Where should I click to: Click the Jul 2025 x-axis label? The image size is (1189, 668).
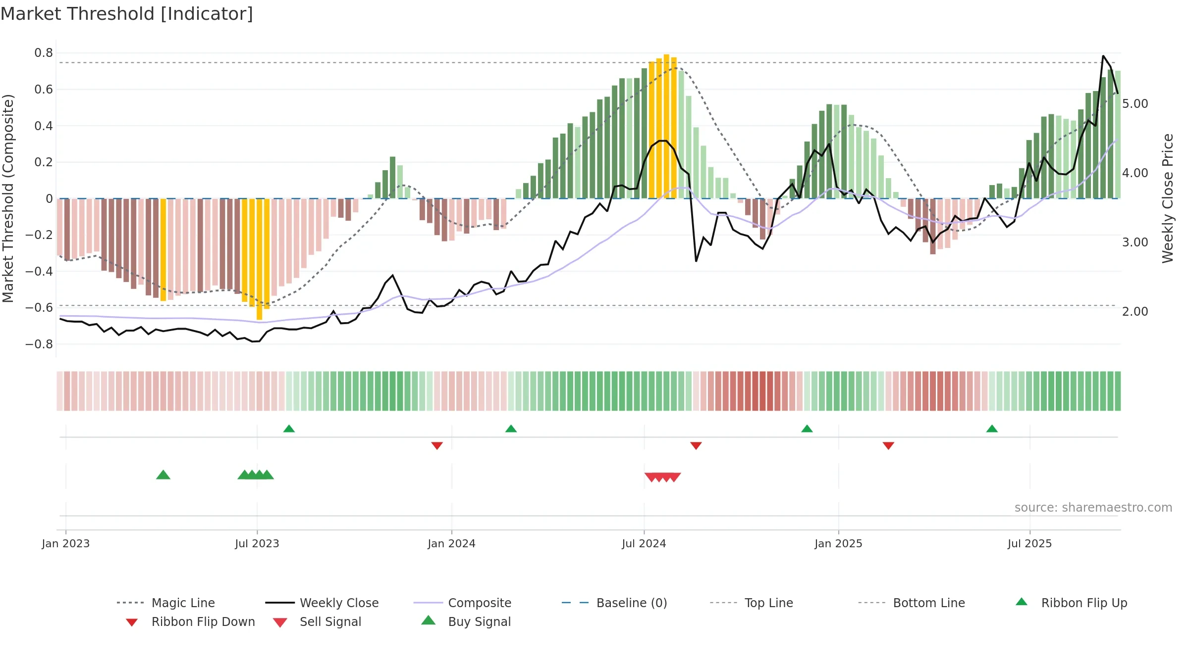coord(1030,543)
